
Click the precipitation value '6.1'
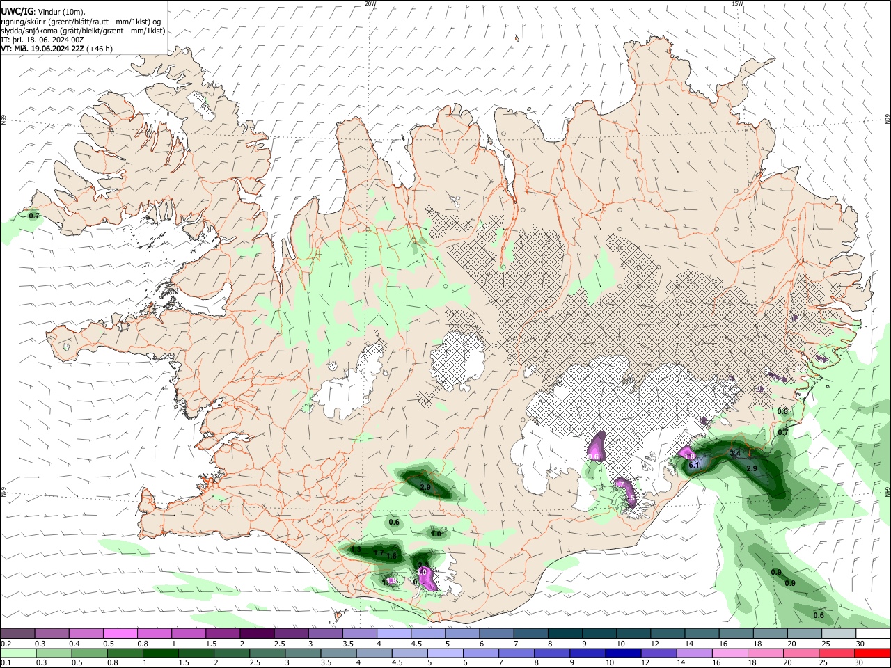click(x=693, y=465)
